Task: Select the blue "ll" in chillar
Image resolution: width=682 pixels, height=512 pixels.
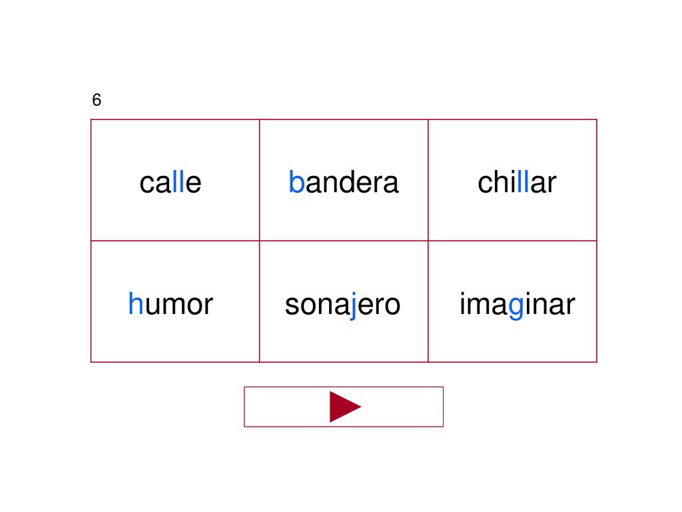Action: [x=523, y=181]
